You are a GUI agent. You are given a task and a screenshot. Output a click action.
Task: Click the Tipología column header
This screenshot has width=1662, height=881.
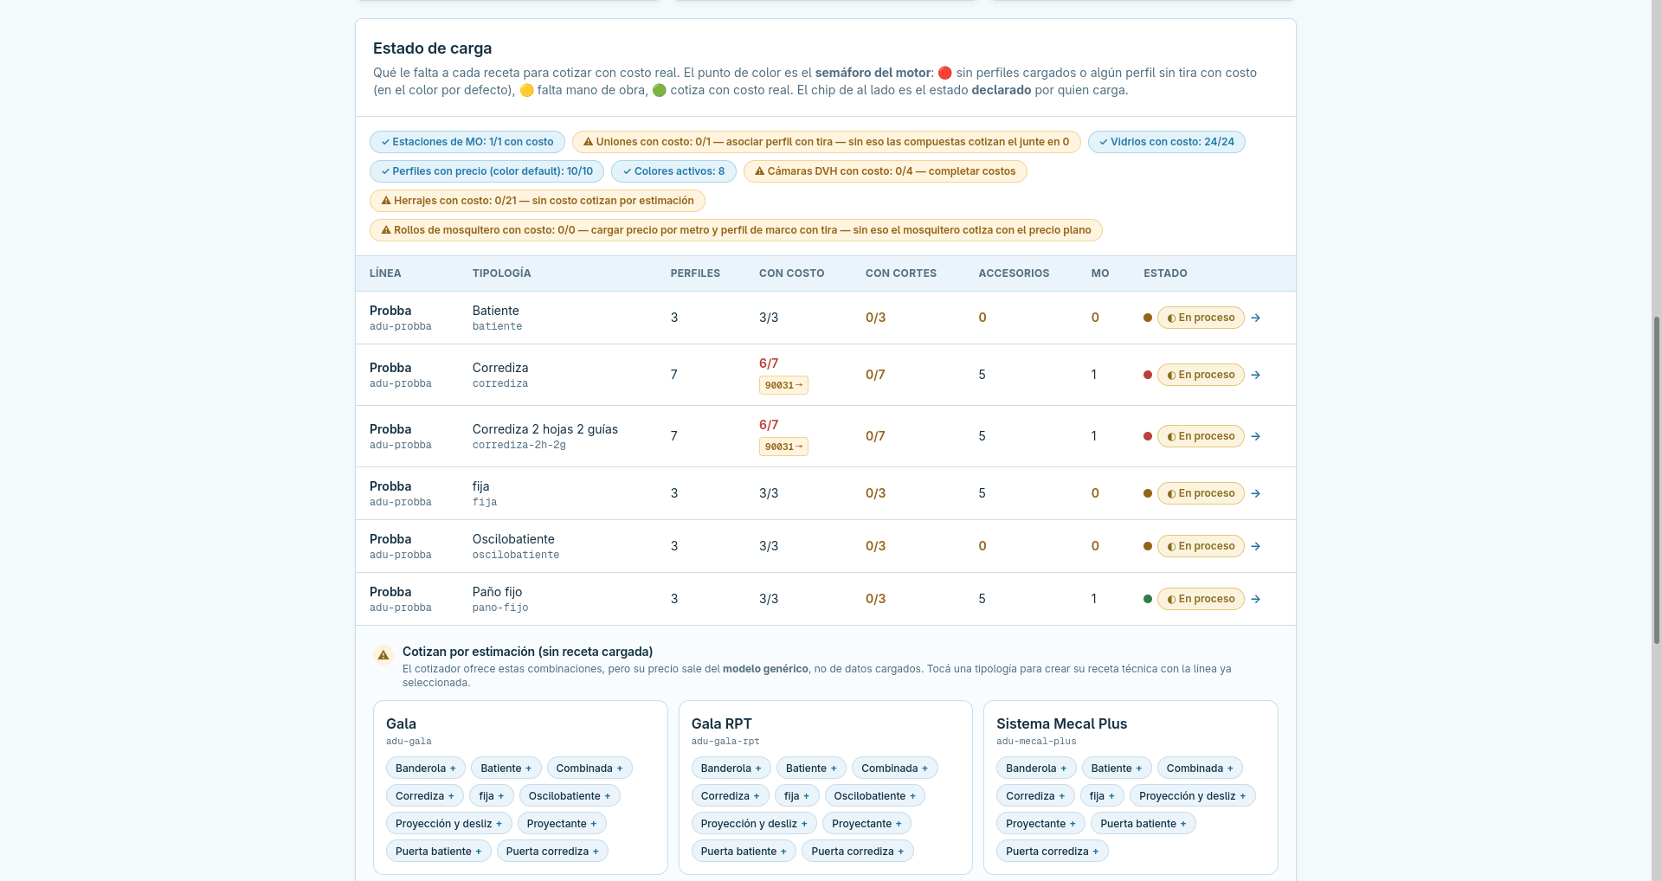coord(502,273)
